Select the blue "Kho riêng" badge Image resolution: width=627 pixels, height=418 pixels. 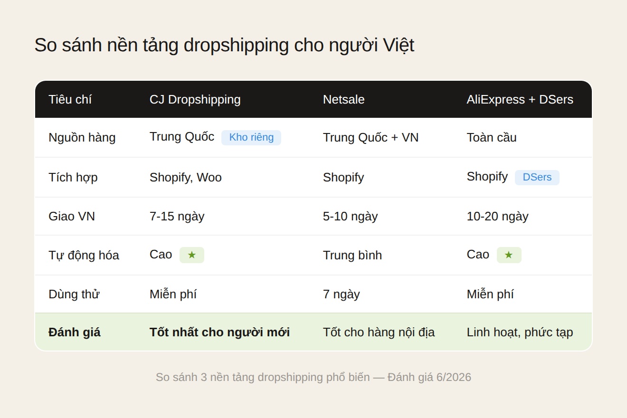(251, 138)
